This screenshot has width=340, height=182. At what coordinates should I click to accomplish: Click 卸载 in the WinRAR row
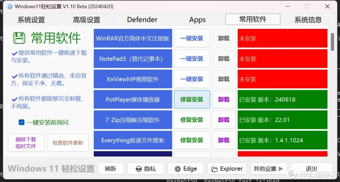coord(224,38)
